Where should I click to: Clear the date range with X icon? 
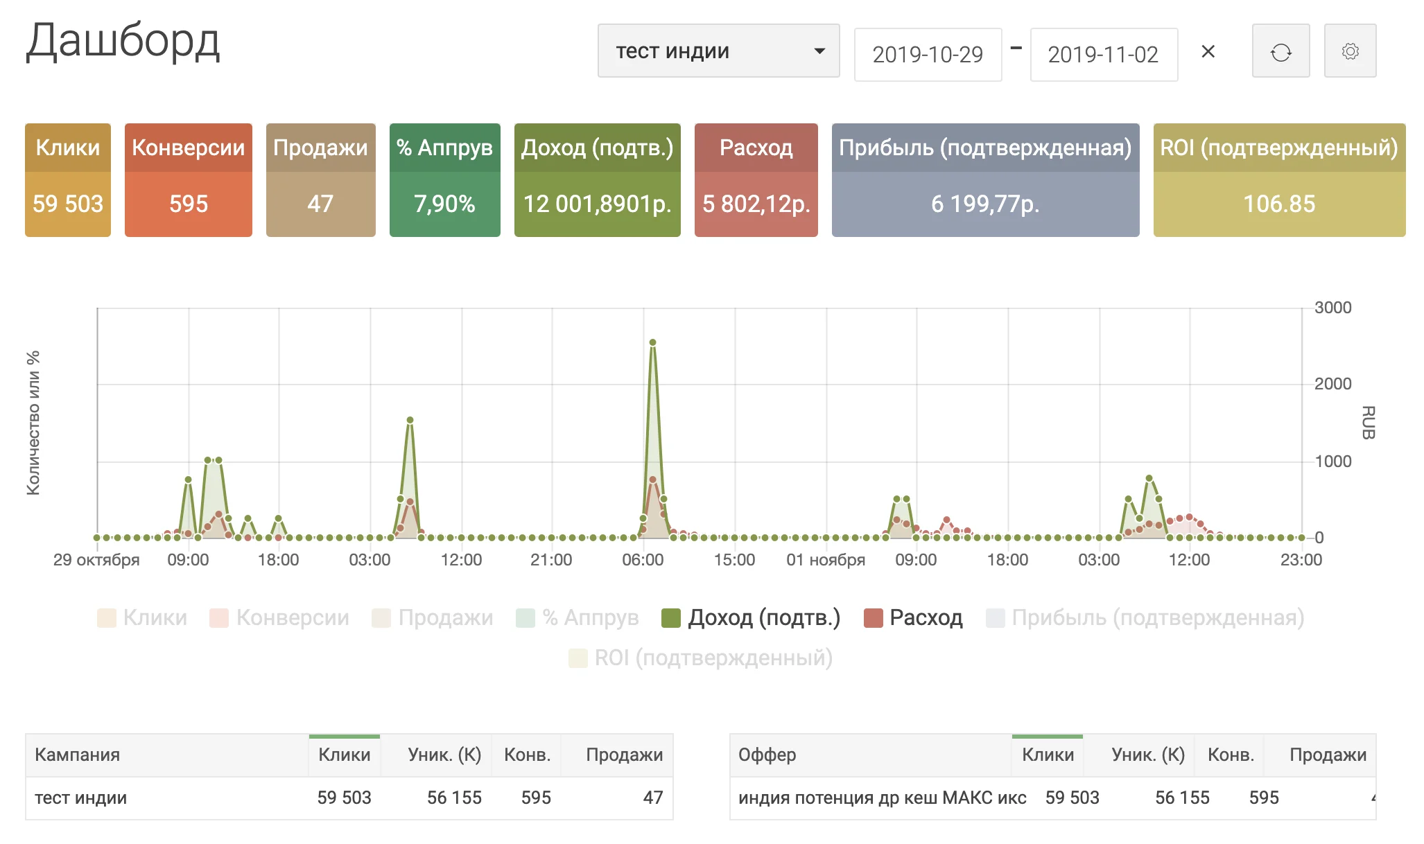pyautogui.click(x=1208, y=51)
